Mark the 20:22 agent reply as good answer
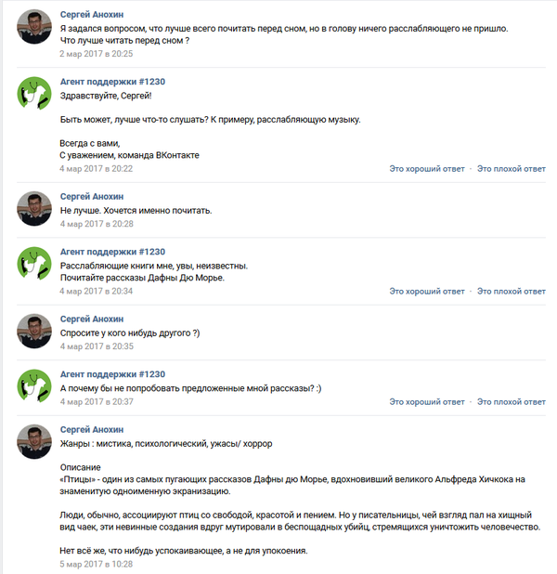The width and height of the screenshot is (557, 574). 426,169
